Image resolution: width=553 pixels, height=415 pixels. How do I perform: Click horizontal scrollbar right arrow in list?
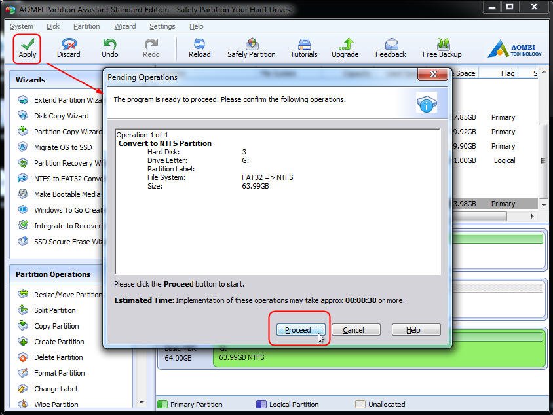point(532,216)
